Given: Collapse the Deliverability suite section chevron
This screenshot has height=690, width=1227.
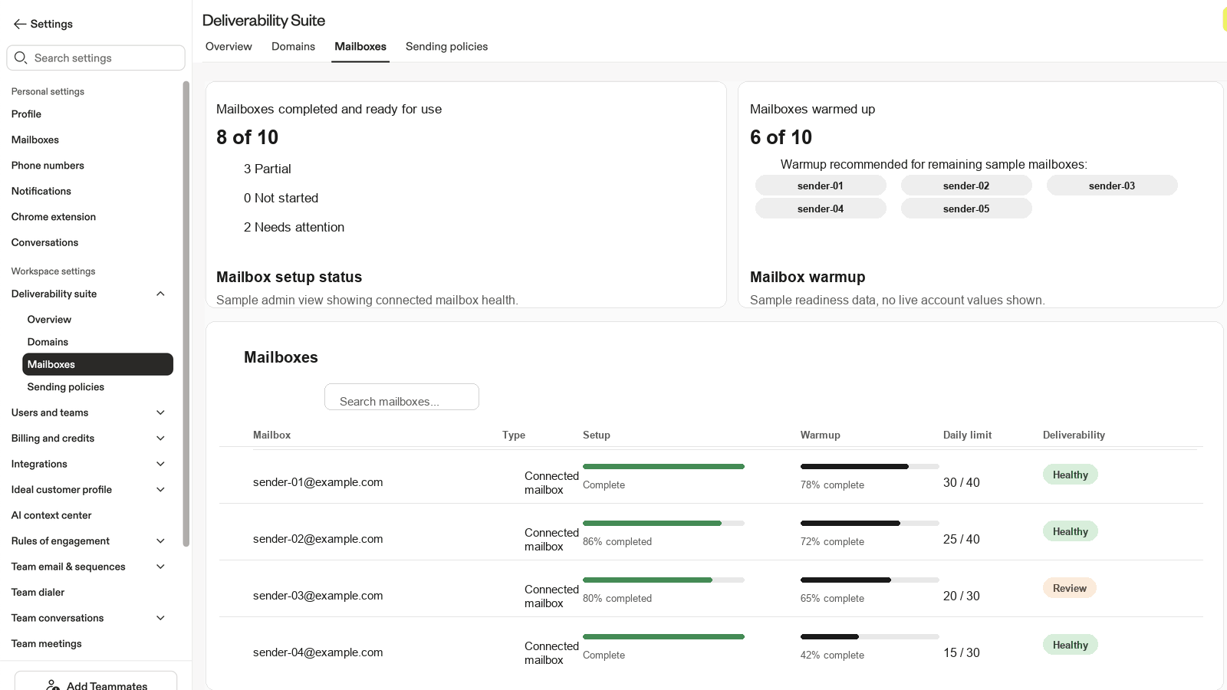Looking at the screenshot, I should (x=160, y=294).
